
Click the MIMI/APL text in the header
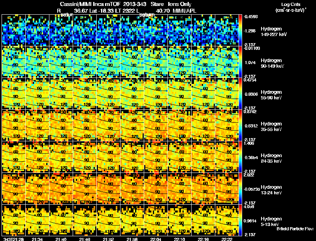[184, 11]
